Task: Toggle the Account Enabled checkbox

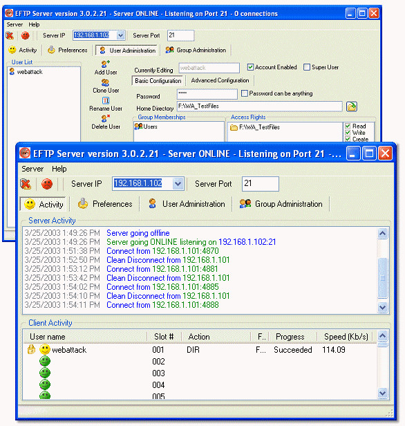Action: pos(250,67)
